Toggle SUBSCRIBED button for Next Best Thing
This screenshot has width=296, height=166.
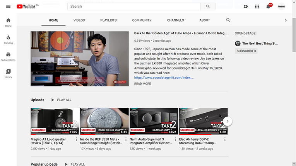click(x=246, y=51)
